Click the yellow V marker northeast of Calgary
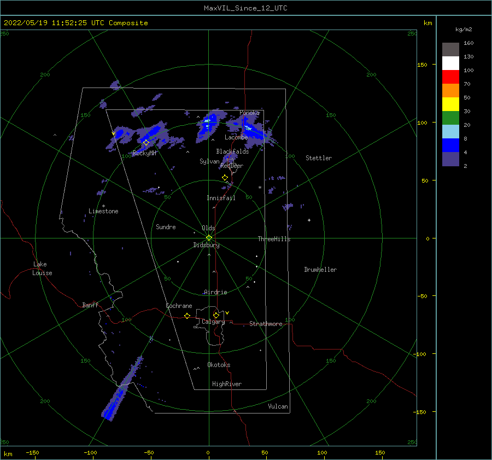This screenshot has width=492, height=460. click(x=227, y=313)
